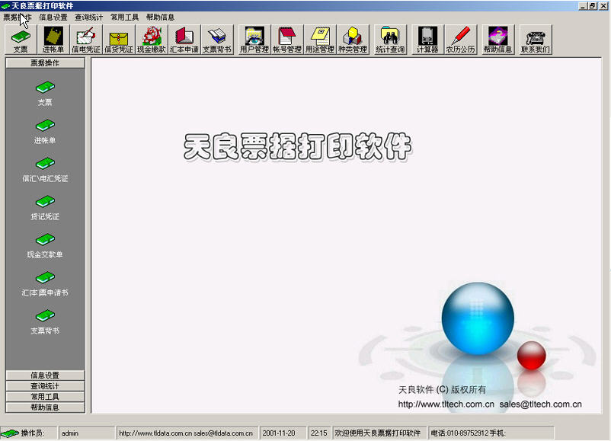Viewport: 611px width, 441px height.
Task: Click the 22:15 time in status bar
Action: [318, 433]
